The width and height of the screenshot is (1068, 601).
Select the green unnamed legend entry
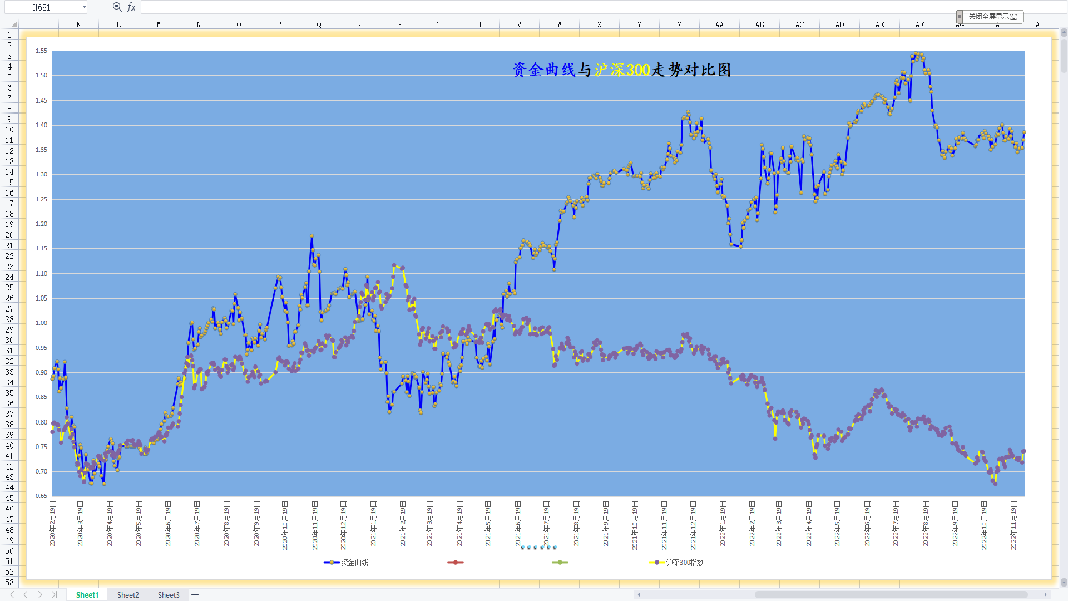tap(560, 563)
